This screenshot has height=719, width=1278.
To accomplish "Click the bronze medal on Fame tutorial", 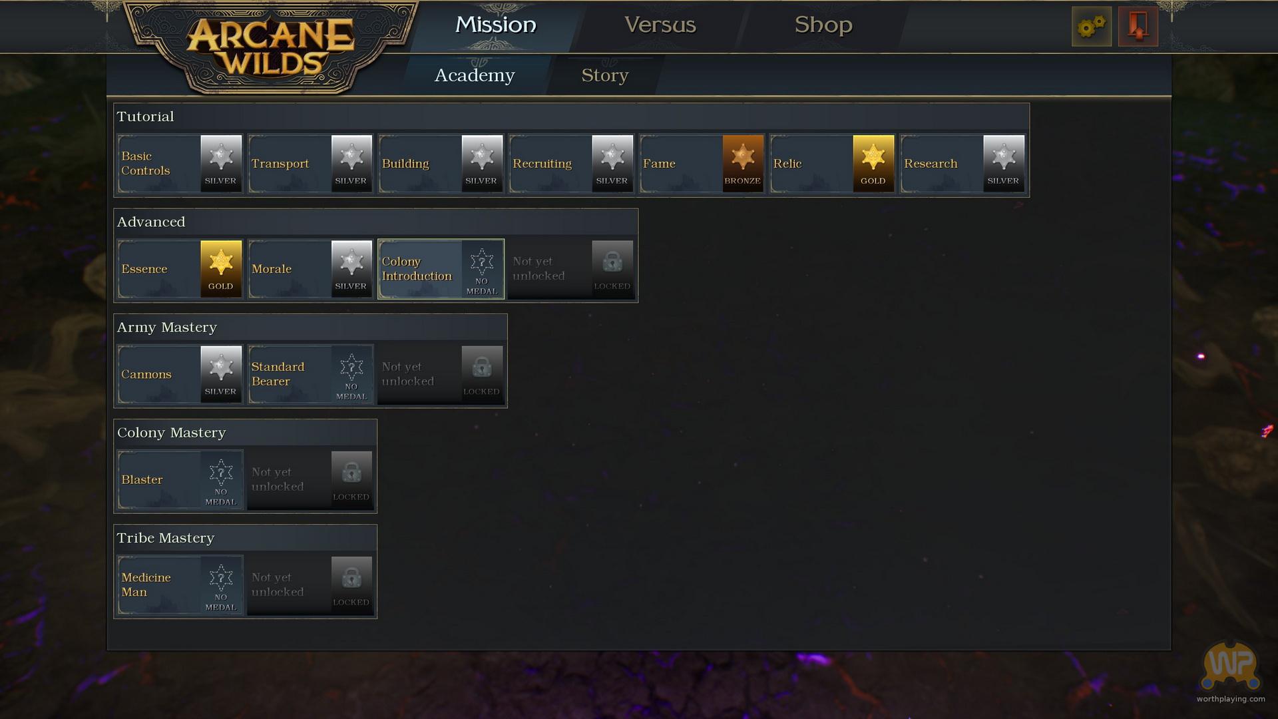I will pyautogui.click(x=743, y=163).
